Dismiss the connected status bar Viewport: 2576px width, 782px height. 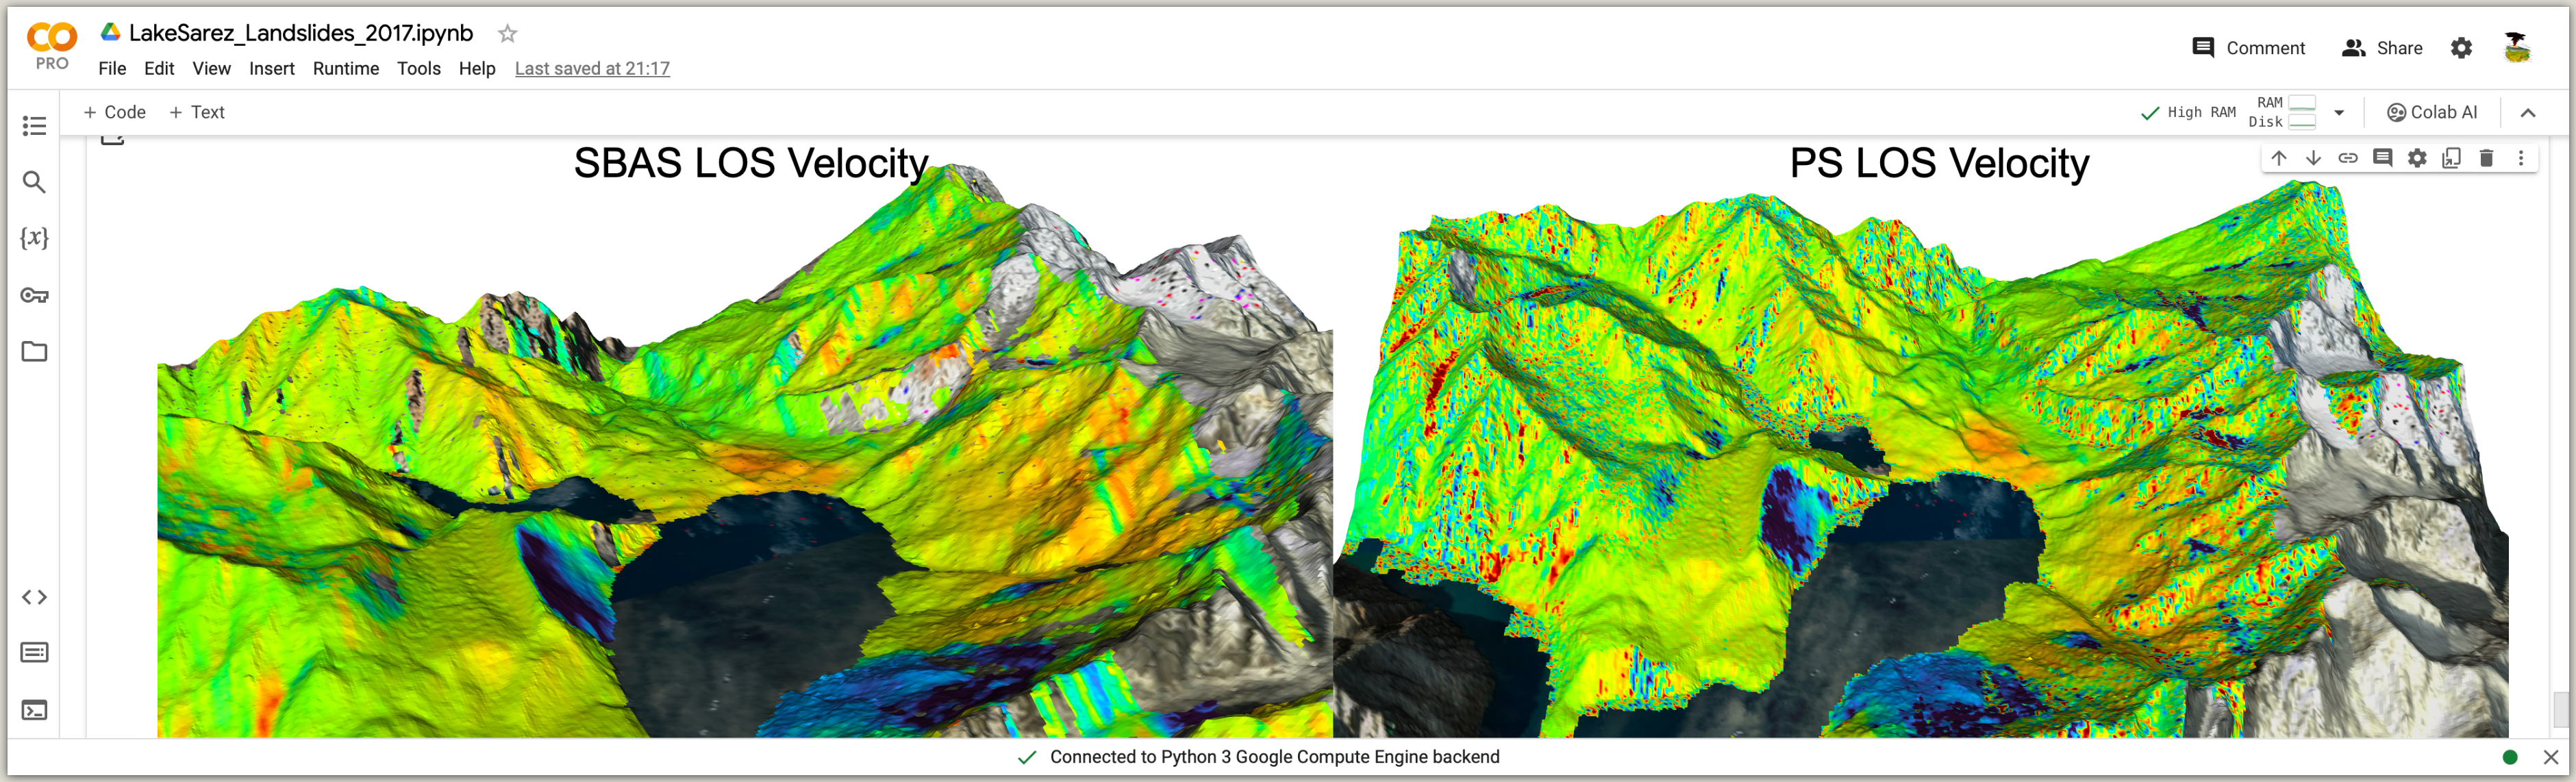click(2550, 757)
